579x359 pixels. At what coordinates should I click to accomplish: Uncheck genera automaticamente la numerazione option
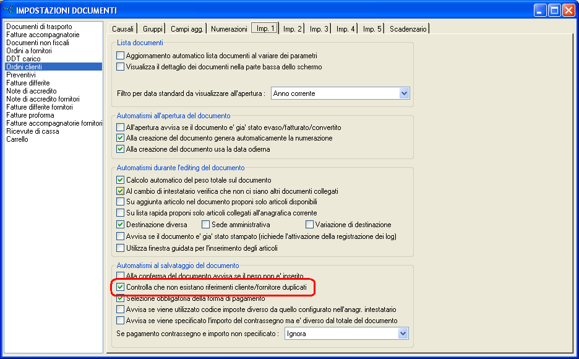(x=120, y=138)
